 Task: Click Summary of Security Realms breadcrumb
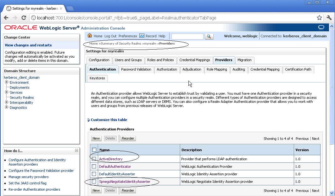pyautogui.click(x=121, y=44)
